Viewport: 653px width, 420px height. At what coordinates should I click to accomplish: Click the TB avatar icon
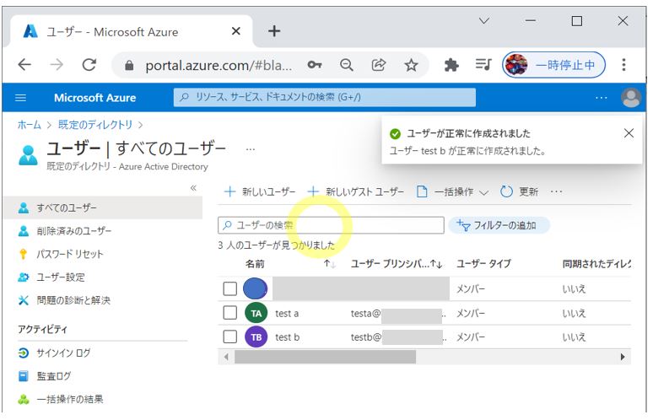click(256, 337)
